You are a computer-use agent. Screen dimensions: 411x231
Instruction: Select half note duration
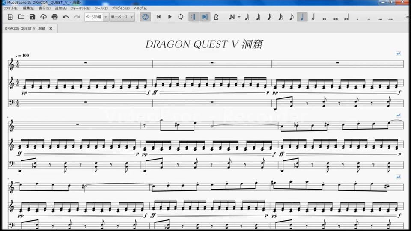pyautogui.click(x=313, y=17)
